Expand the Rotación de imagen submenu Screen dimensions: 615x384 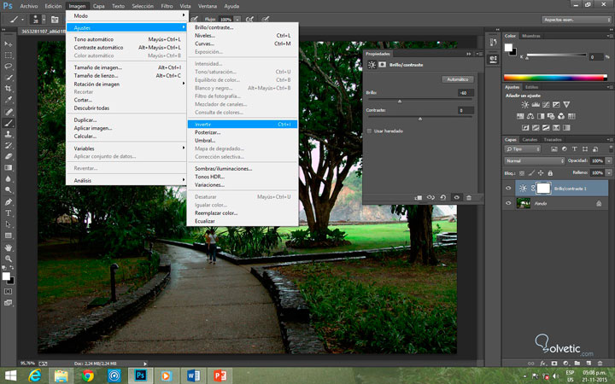(x=126, y=84)
